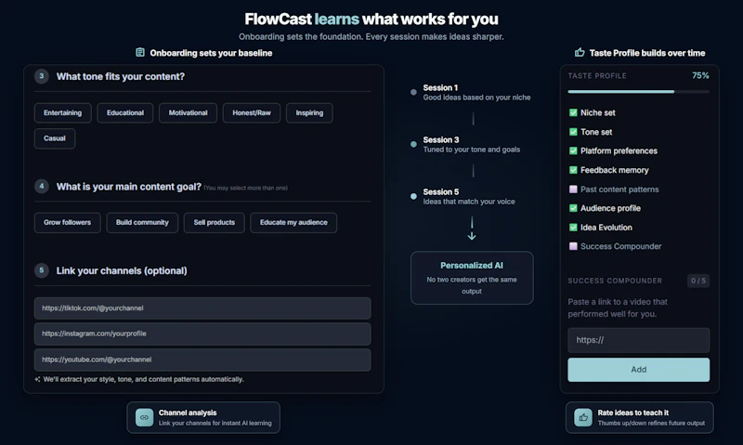The width and height of the screenshot is (743, 445).
Task: Click the Session 1 timeline dot
Action: click(413, 92)
